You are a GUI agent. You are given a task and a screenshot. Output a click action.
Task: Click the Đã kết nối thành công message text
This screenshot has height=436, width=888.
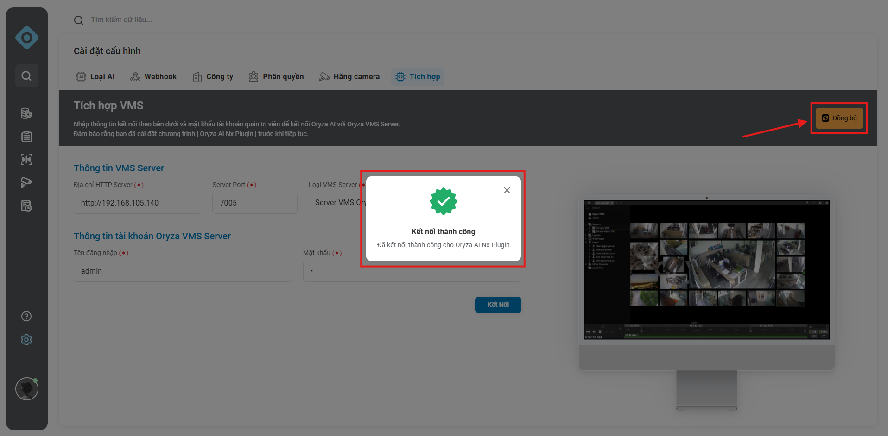444,245
